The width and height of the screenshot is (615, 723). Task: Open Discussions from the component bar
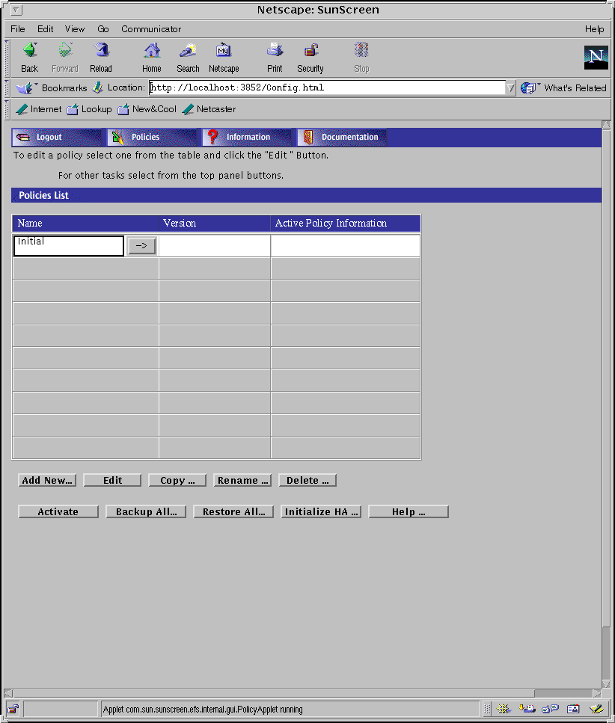click(550, 709)
